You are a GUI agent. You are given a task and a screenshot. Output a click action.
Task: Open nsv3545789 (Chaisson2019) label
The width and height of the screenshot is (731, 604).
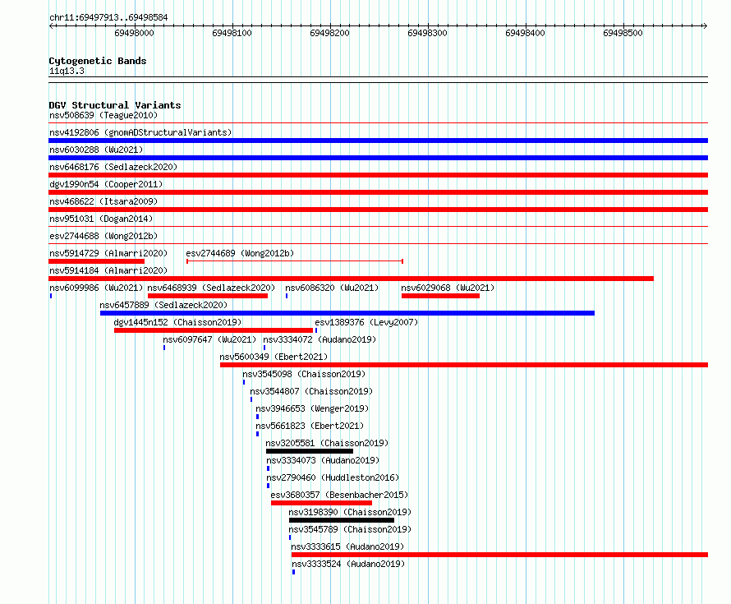tap(350, 529)
